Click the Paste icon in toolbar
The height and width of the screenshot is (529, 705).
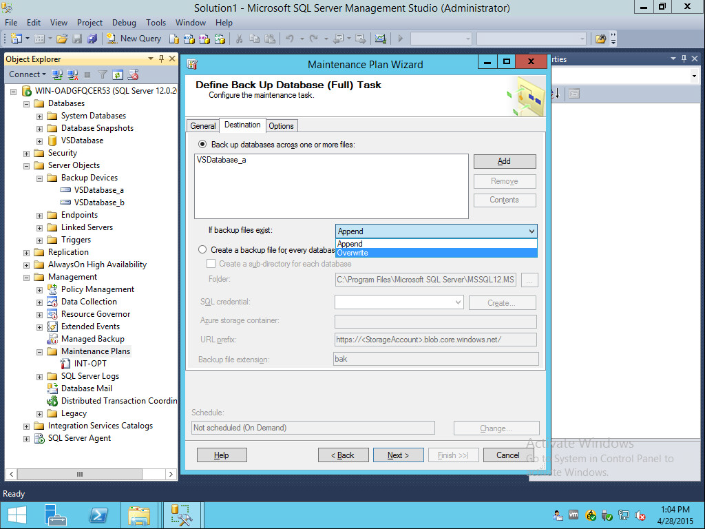click(270, 39)
